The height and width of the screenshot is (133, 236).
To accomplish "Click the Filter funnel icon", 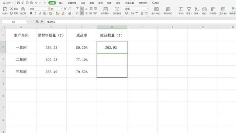I will [x=189, y=9].
